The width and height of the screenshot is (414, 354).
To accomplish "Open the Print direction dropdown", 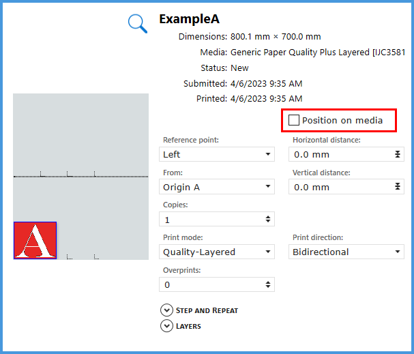I will pyautogui.click(x=346, y=252).
